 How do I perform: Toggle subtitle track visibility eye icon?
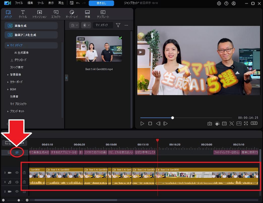17,152
